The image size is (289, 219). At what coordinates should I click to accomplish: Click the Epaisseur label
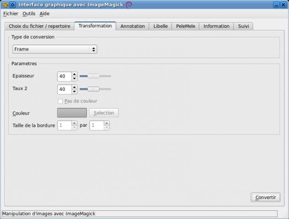tap(23, 76)
